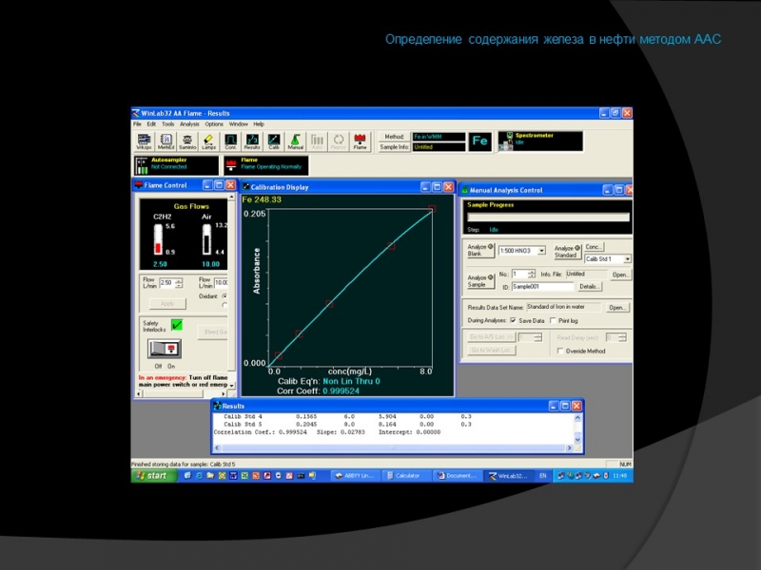The image size is (761, 570).
Task: Open the 1:500 HNO3 blank dropdown
Action: coord(541,251)
